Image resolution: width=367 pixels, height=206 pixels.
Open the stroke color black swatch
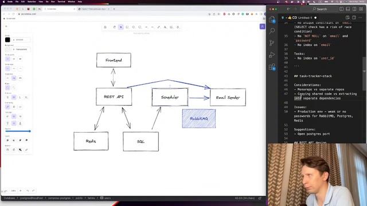7,39
